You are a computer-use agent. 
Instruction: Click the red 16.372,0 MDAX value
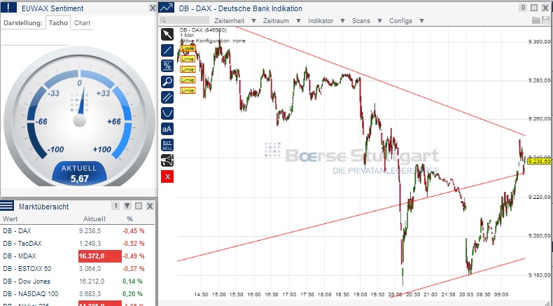(x=100, y=256)
